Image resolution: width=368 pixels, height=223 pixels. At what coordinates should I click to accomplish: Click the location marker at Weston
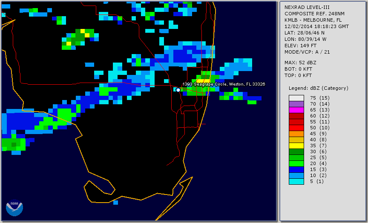coord(178,90)
